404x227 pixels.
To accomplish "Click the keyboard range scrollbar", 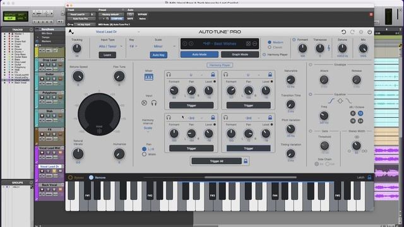I will coord(251,177).
